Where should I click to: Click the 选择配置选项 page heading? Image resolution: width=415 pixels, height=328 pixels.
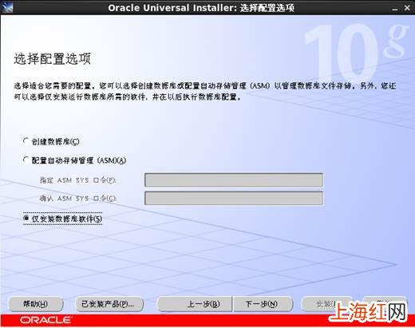pyautogui.click(x=53, y=59)
